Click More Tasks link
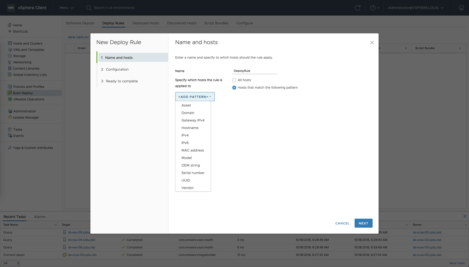Viewport: 469px width, 267px height. click(x=457, y=263)
